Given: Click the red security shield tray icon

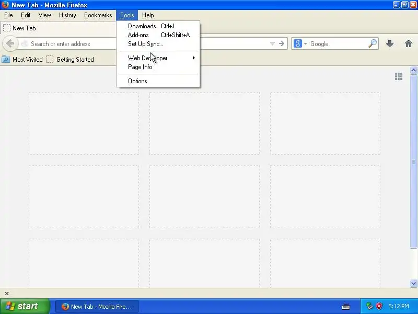Looking at the screenshot, I should (x=379, y=306).
